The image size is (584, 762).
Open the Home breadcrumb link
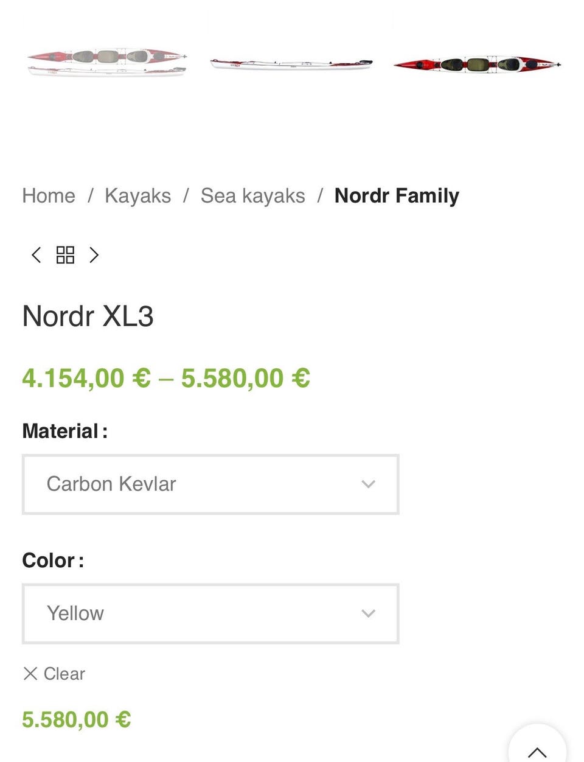pos(49,196)
